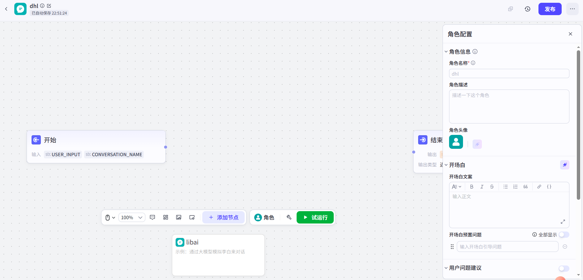Collapse the 用户问题建议 section

point(446,268)
